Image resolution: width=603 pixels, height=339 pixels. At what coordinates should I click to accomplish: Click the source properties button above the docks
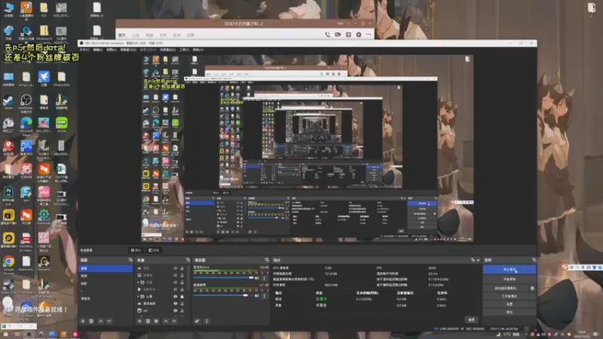(x=136, y=250)
